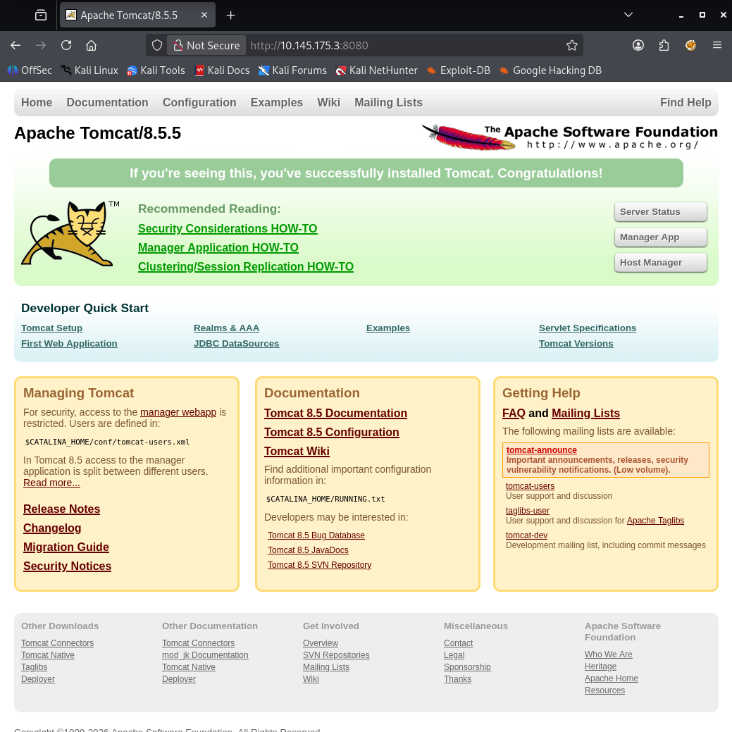Click the Tomcat cat logo

pyautogui.click(x=68, y=234)
